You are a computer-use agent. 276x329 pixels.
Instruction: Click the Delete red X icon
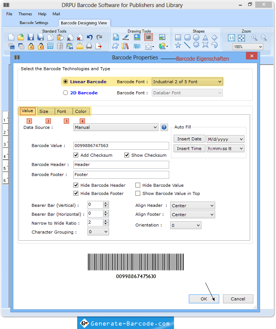pos(79,38)
